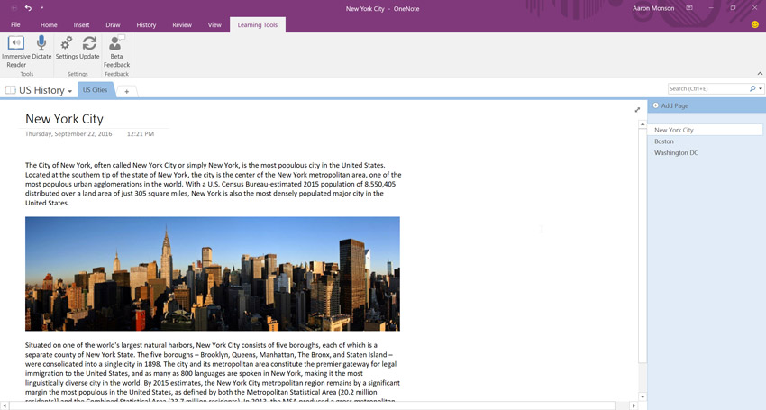Image resolution: width=766 pixels, height=410 pixels.
Task: Open the File menu
Action: (15, 24)
